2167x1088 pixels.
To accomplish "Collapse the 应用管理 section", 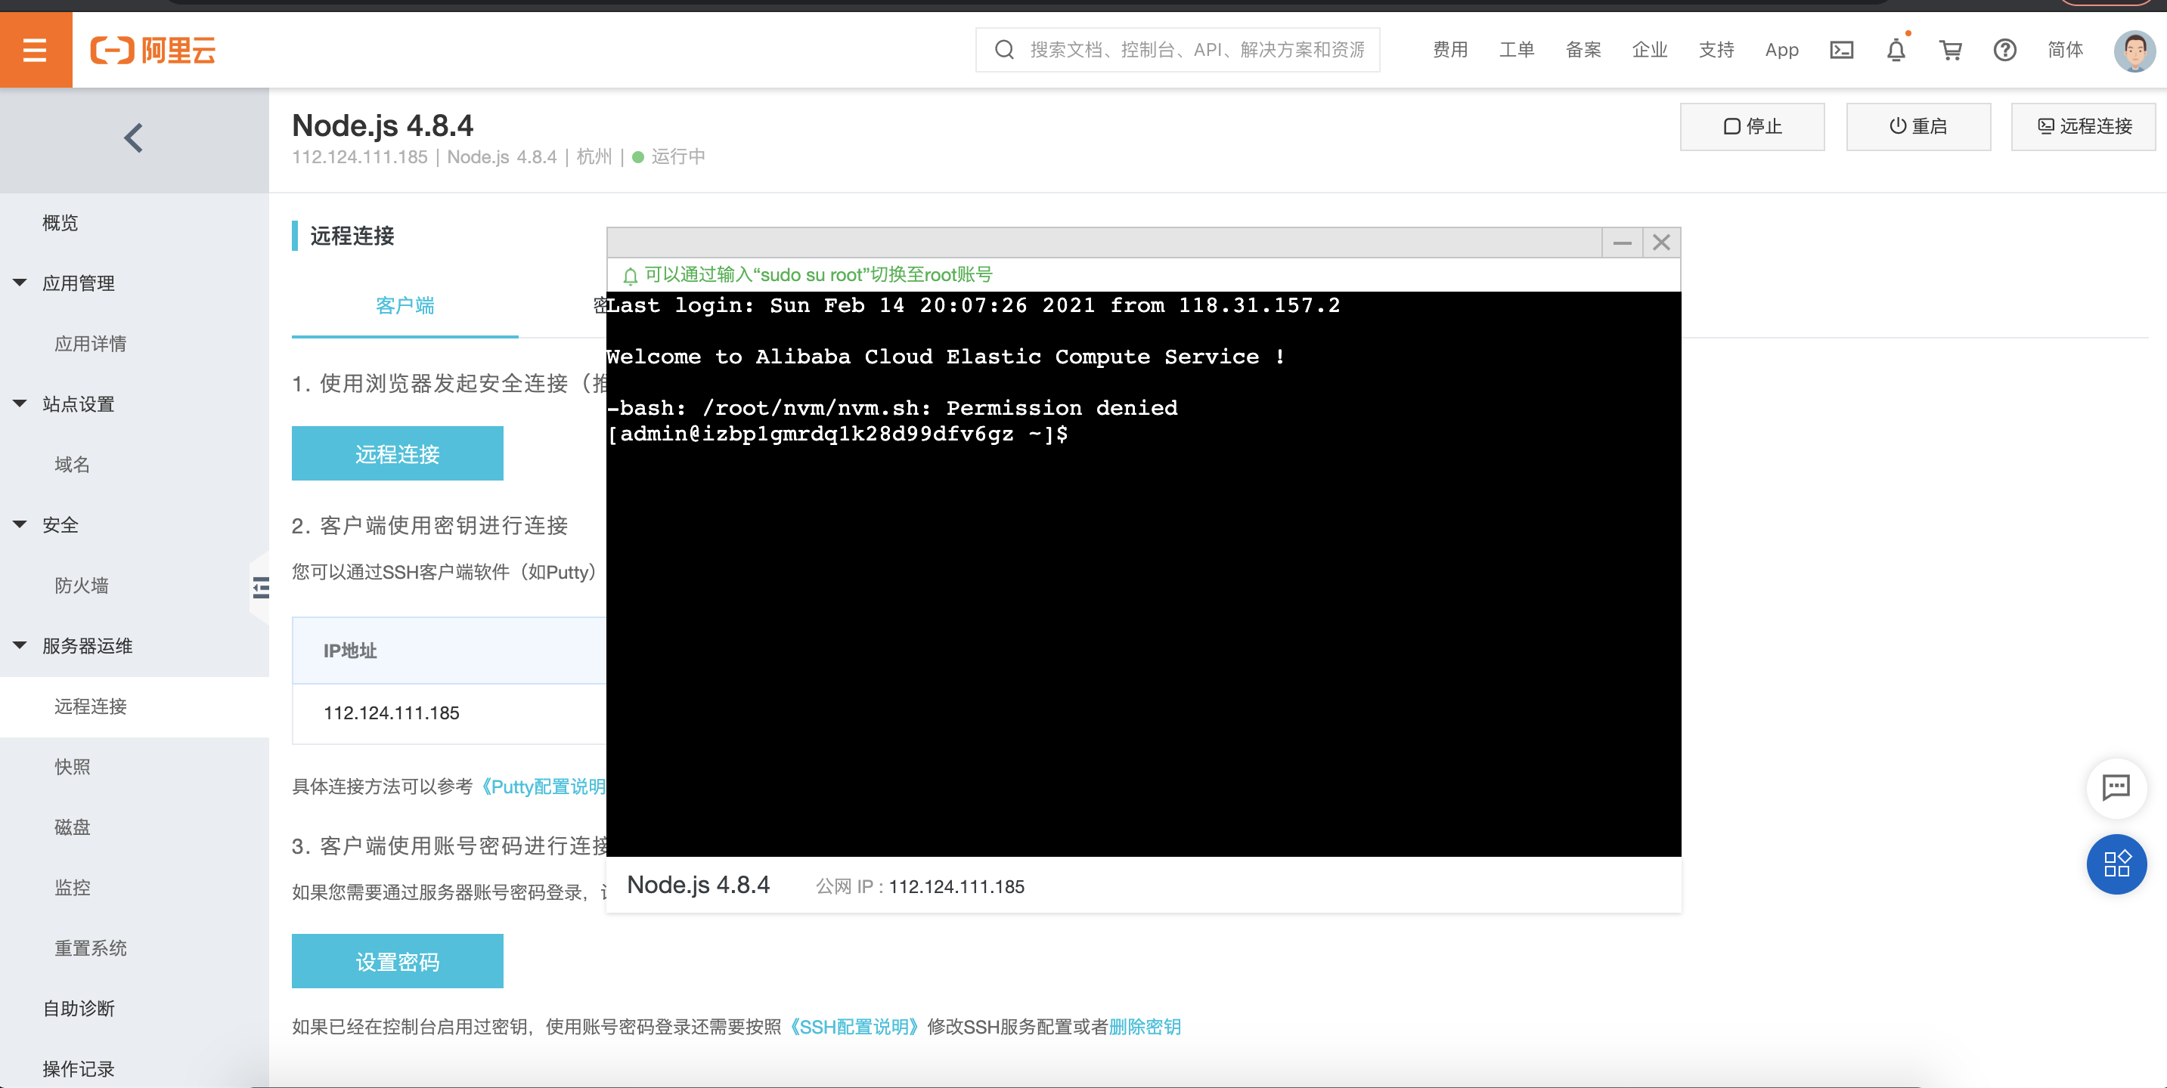I will click(20, 283).
